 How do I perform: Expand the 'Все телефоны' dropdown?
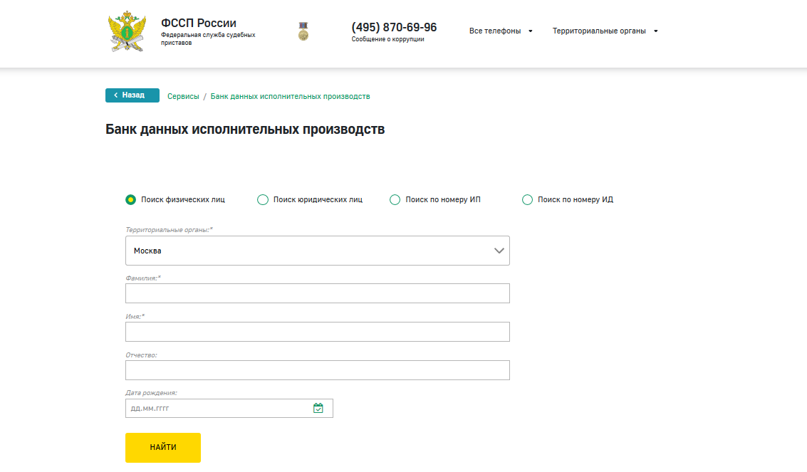[500, 31]
